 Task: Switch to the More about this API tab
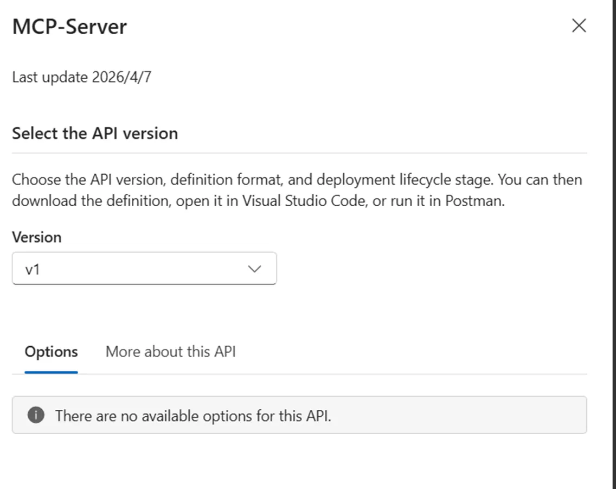(170, 352)
